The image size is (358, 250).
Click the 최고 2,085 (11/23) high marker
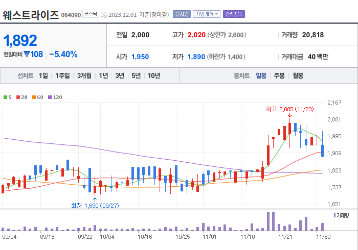(x=290, y=109)
